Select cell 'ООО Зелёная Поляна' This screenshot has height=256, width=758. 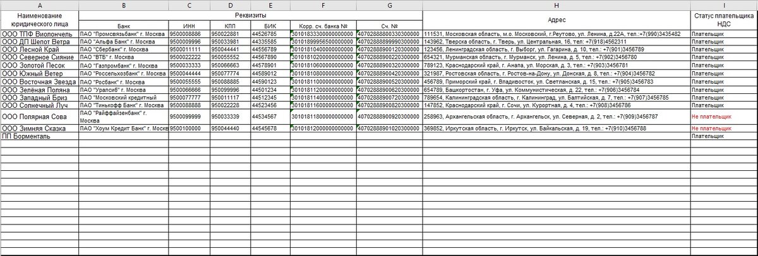(39, 90)
